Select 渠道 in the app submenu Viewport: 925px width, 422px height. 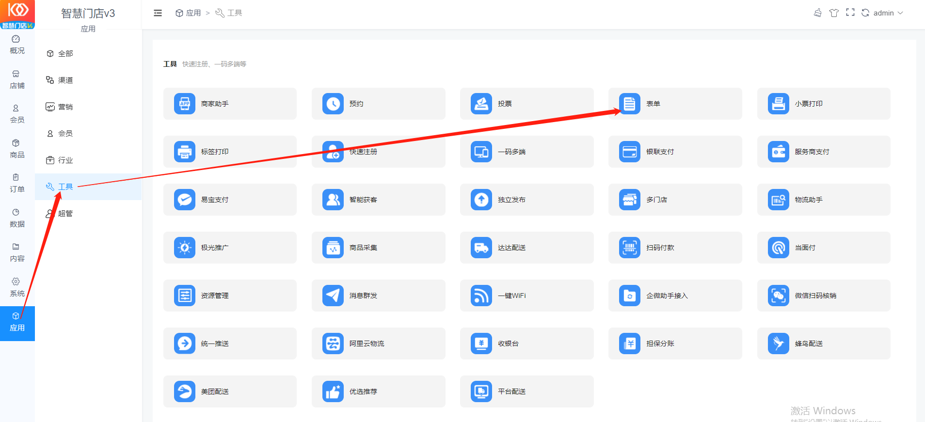88,80
